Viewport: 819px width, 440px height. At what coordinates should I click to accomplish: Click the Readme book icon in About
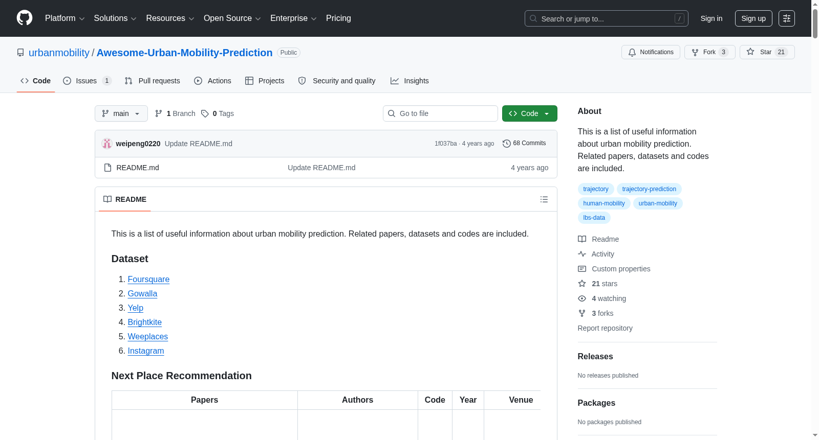(582, 239)
